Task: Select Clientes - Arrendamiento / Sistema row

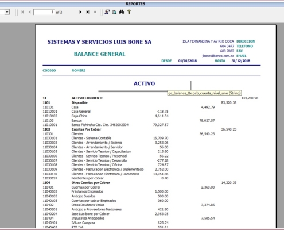Action: pyautogui.click(x=106, y=143)
